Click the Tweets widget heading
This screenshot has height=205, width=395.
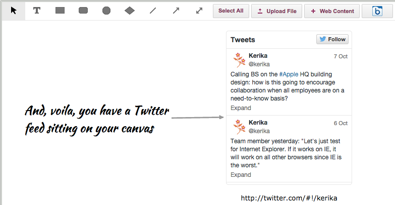pos(243,40)
